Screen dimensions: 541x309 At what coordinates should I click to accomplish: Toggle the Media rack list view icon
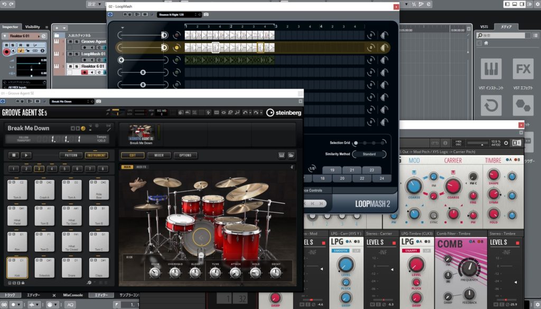[x=536, y=35]
